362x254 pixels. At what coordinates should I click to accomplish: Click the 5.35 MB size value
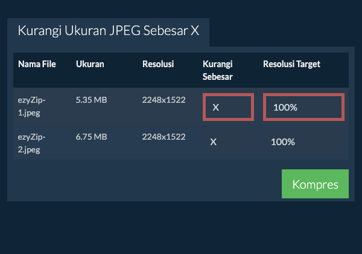[x=91, y=100]
